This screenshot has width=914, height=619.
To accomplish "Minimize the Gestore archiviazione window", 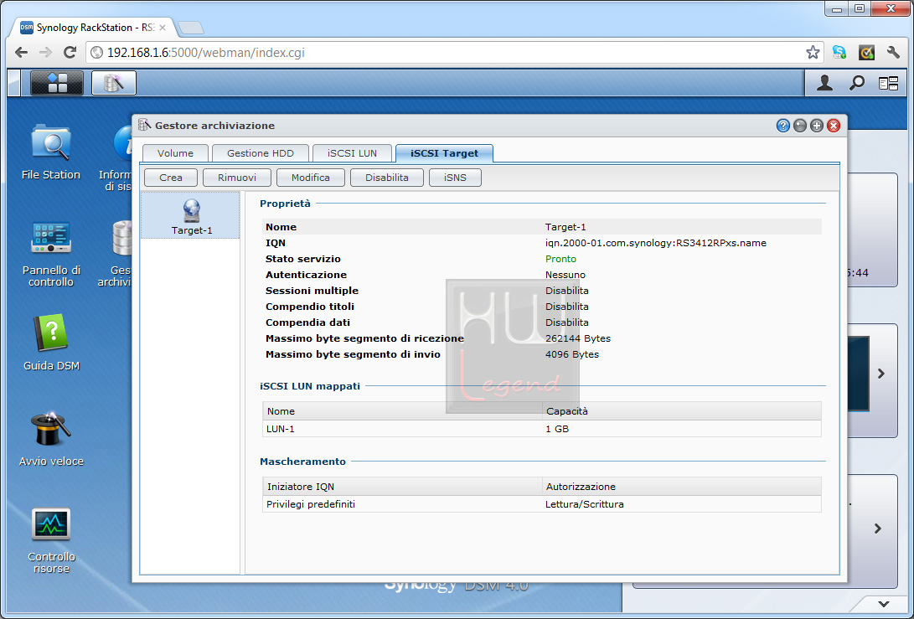I will [800, 126].
